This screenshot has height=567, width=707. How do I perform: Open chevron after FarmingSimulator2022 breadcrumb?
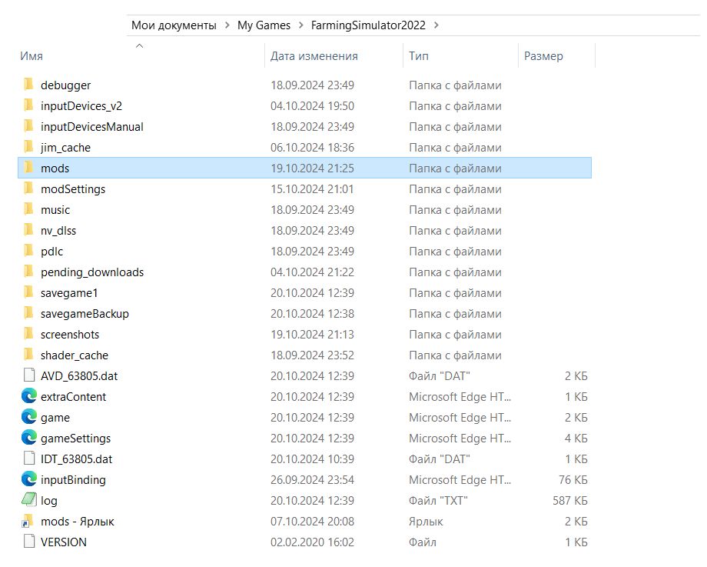click(x=436, y=25)
